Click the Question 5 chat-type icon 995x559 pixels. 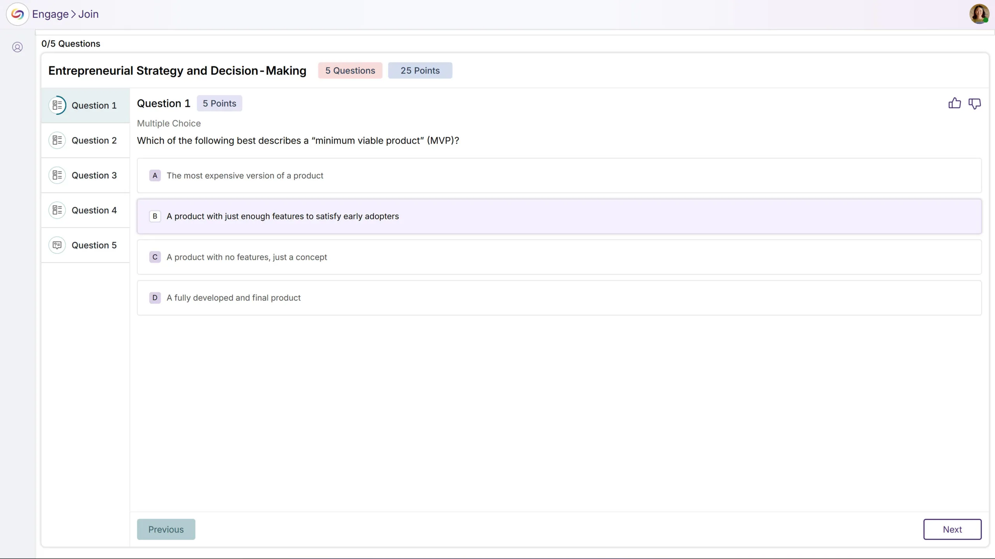[x=57, y=245]
